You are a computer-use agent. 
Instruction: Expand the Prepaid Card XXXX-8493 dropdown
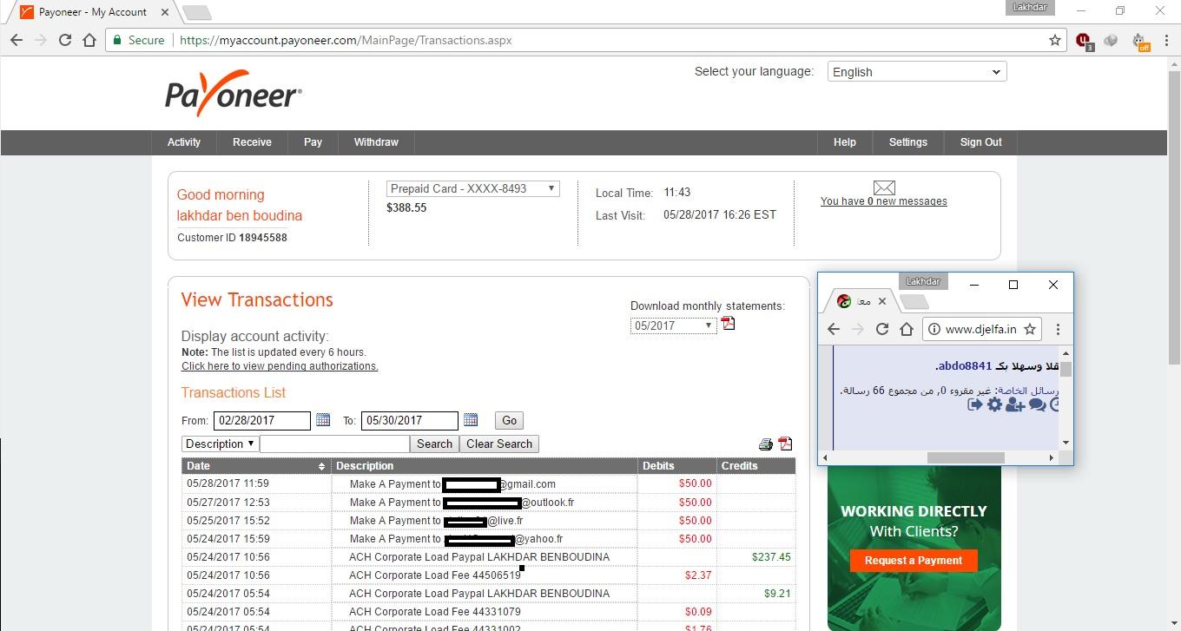pyautogui.click(x=472, y=188)
